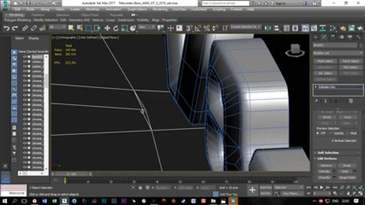Pick the Rectangular Selection Region tool
This screenshot has width=365, height=205.
click(x=88, y=28)
